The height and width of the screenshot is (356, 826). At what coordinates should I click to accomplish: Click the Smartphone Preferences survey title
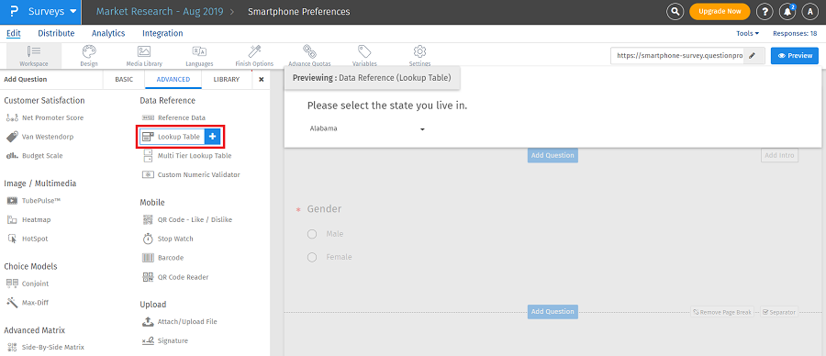click(298, 12)
